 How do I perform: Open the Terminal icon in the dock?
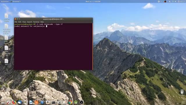click(53, 102)
